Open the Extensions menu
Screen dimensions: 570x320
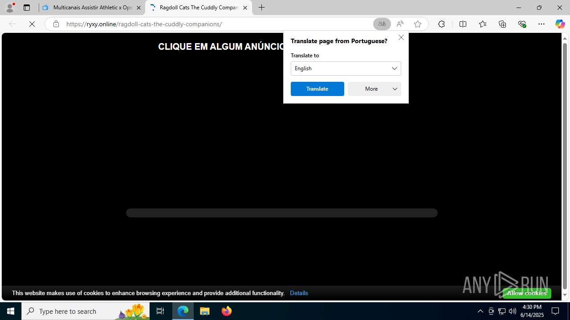pos(441,24)
